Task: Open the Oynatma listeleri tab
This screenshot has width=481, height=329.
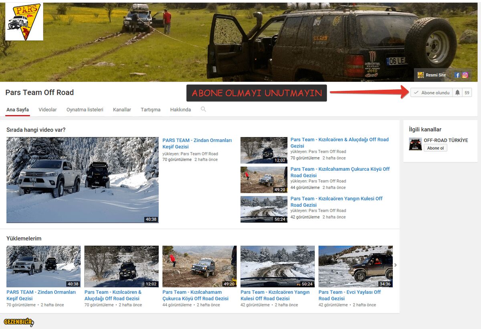Action: pyautogui.click(x=85, y=109)
